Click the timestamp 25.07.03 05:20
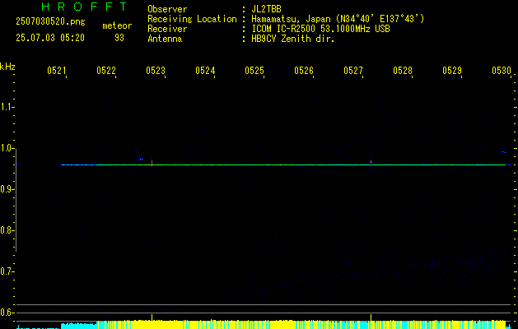 click(50, 38)
